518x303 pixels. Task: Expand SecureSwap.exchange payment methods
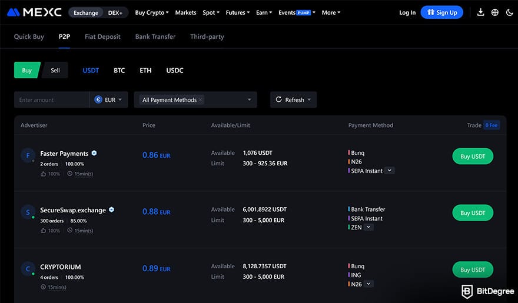[x=368, y=227]
